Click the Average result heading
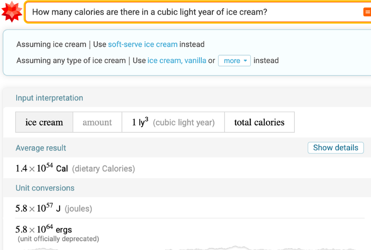This screenshot has height=250, width=371. tap(41, 148)
